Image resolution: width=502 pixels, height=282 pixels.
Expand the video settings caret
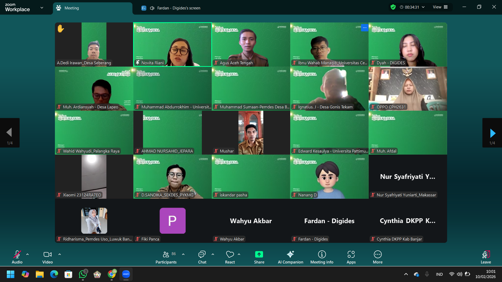click(x=60, y=254)
